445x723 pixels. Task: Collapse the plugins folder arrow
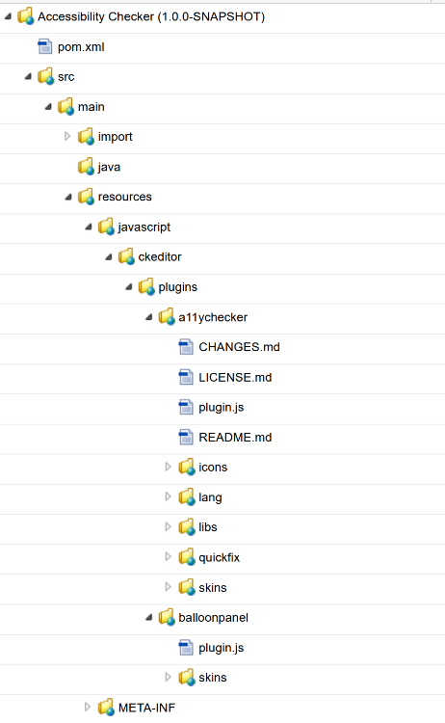tap(129, 287)
